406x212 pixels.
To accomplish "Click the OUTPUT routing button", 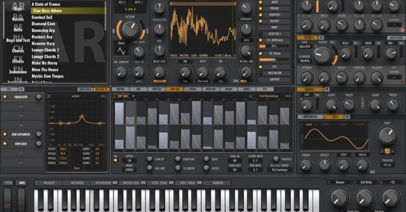I will tap(274, 80).
